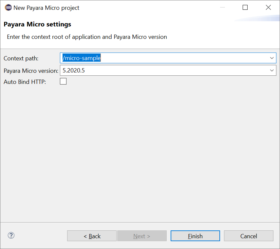Expand the Payara Micro version dropdown arrow
Viewport: 280px width, 249px height.
coord(272,70)
